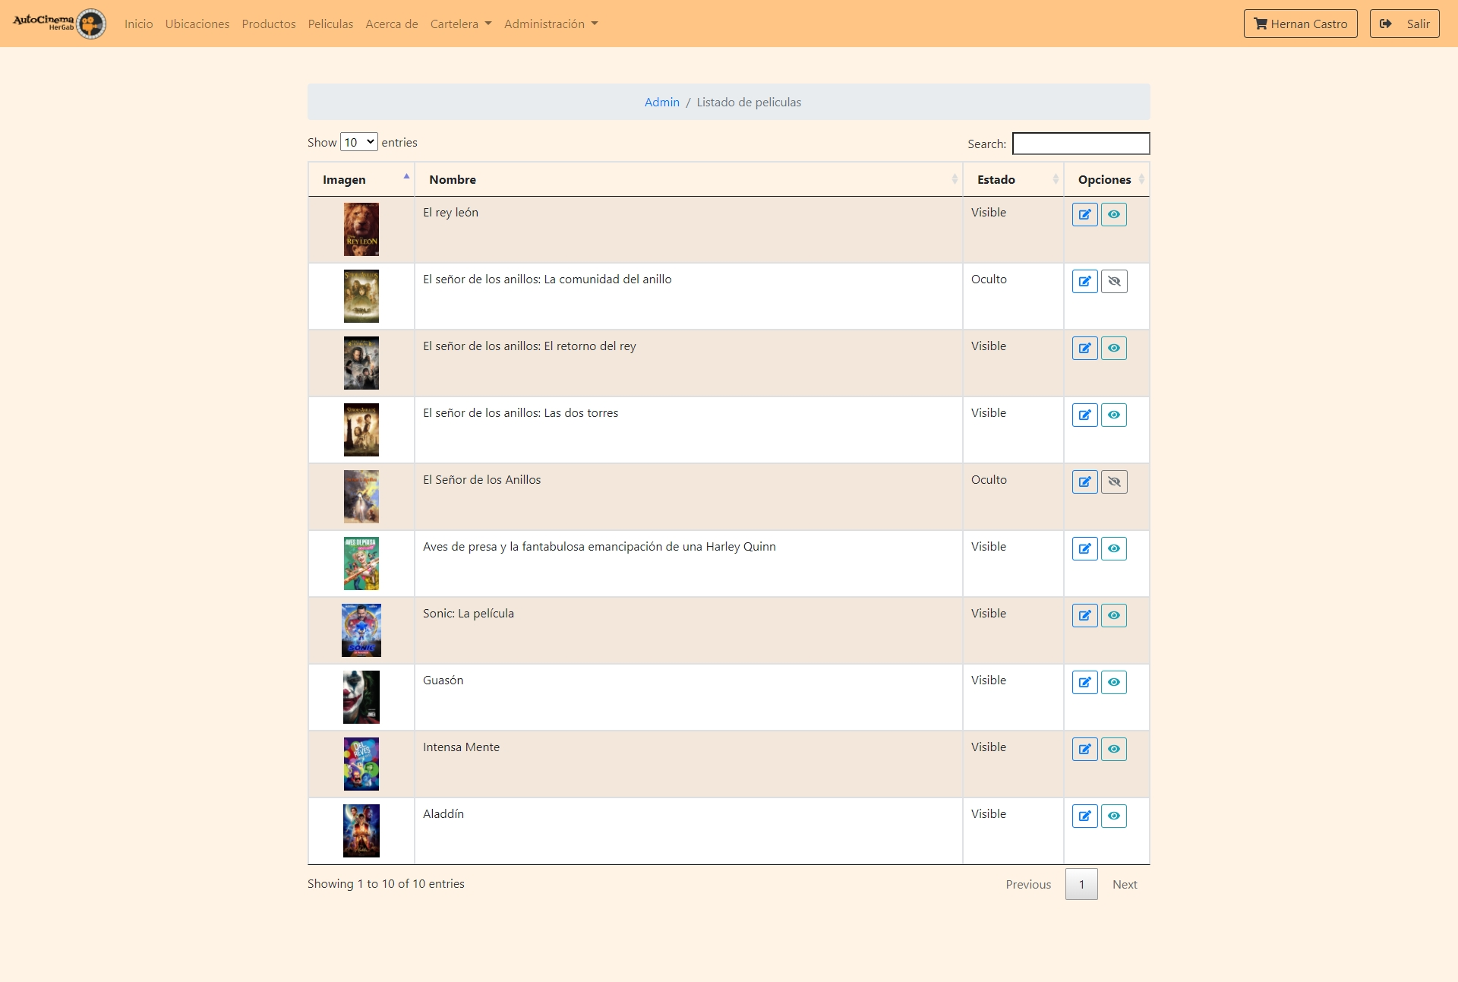
Task: Click the Admin breadcrumb link
Action: [661, 102]
